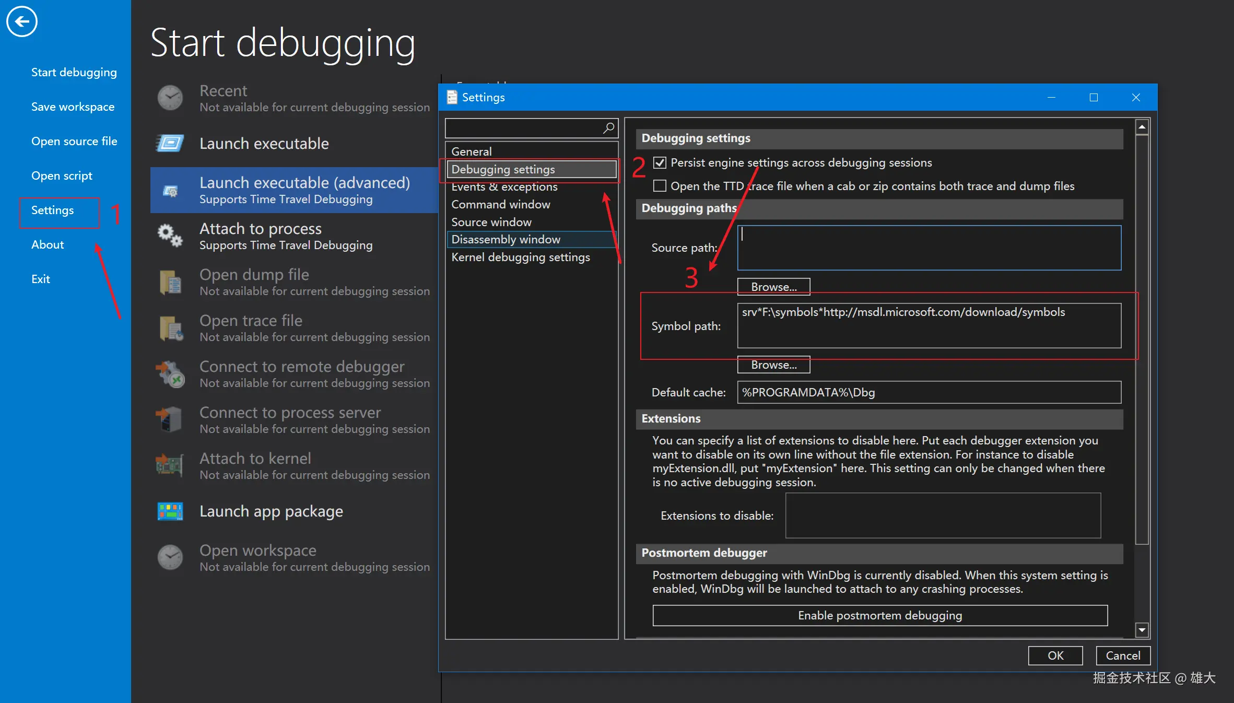Select Open source file in sidebar
The image size is (1234, 703).
click(x=74, y=141)
